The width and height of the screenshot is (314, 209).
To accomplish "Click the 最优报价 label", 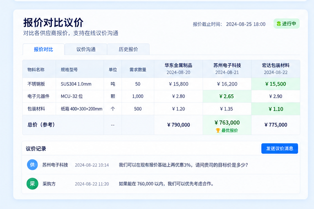I will coord(229,131).
